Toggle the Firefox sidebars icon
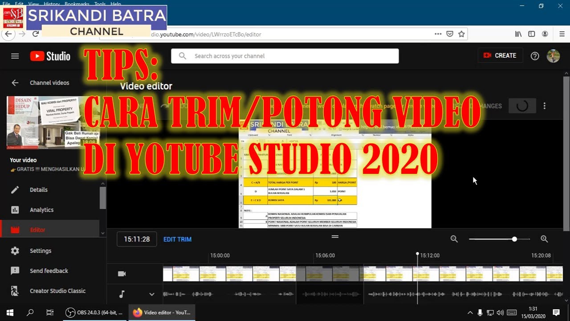 click(x=531, y=34)
